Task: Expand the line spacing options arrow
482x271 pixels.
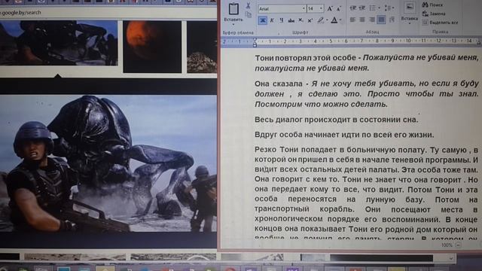Action: [x=393, y=8]
